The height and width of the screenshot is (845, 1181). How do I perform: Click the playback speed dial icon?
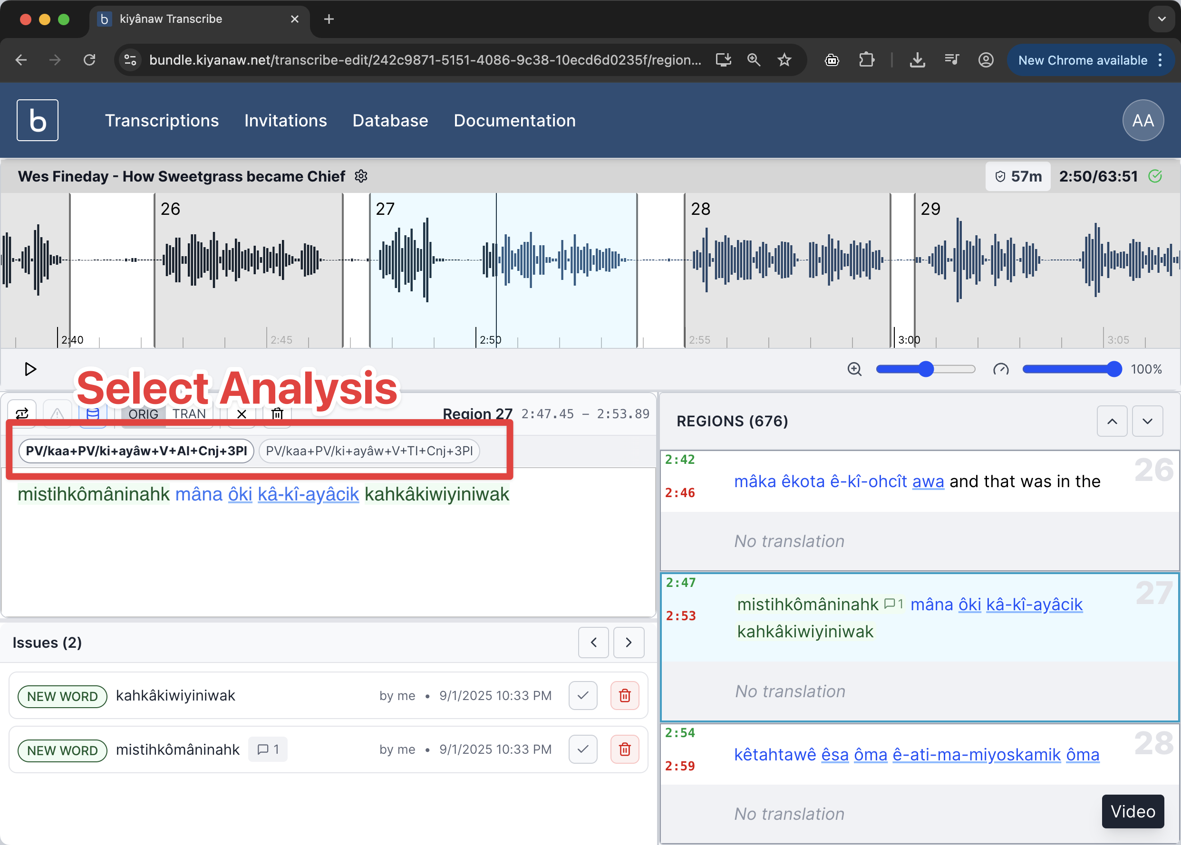pyautogui.click(x=1001, y=369)
